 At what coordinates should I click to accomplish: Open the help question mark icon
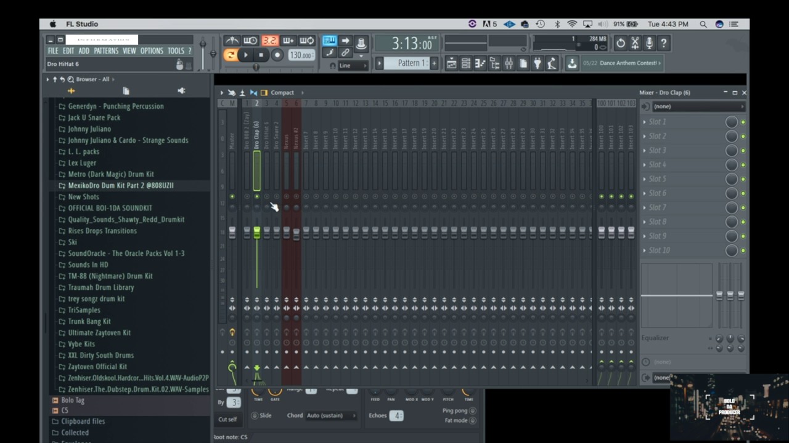point(663,42)
